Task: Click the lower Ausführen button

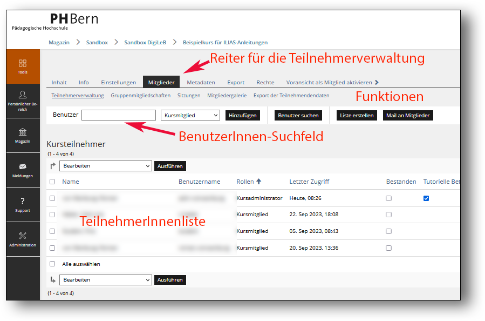Action: coord(170,280)
